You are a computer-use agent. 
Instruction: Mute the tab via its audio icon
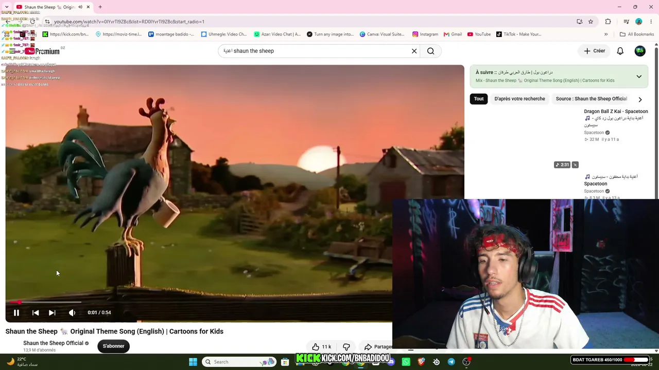(80, 7)
